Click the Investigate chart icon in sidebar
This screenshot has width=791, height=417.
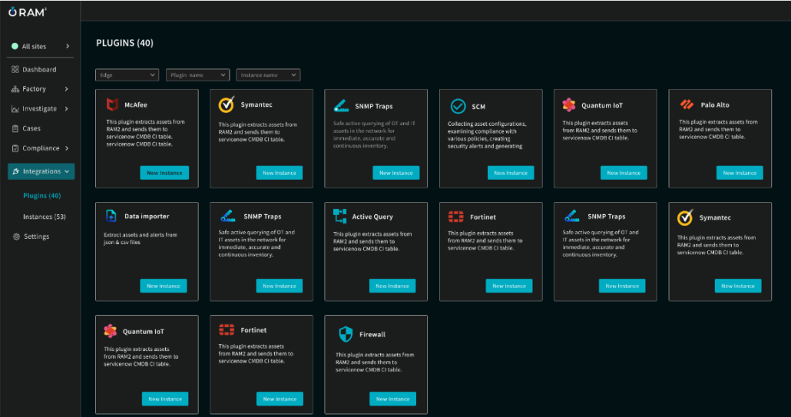(15, 109)
